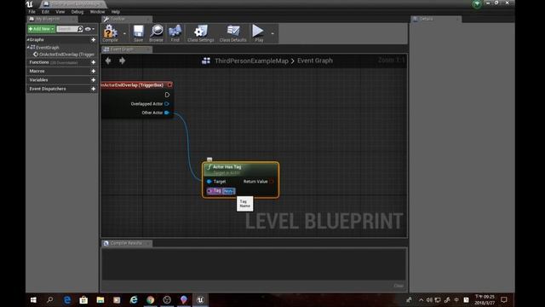Image resolution: width=545 pixels, height=307 pixels.
Task: Click the event node execution output pin
Action: coord(167,95)
